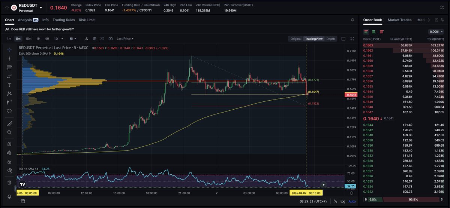This screenshot has width=450, height=208.
Task: Open the chart patterns tool
Action: (9, 94)
